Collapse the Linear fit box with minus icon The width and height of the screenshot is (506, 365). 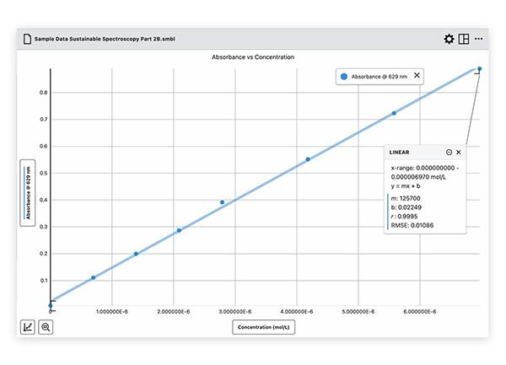point(449,153)
